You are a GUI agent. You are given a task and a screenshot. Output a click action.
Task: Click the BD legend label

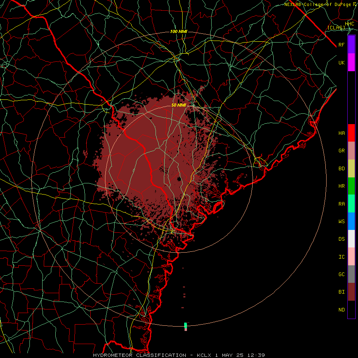[341, 169]
